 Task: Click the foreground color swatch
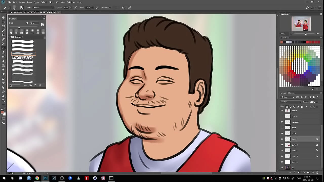click(x=2, y=112)
